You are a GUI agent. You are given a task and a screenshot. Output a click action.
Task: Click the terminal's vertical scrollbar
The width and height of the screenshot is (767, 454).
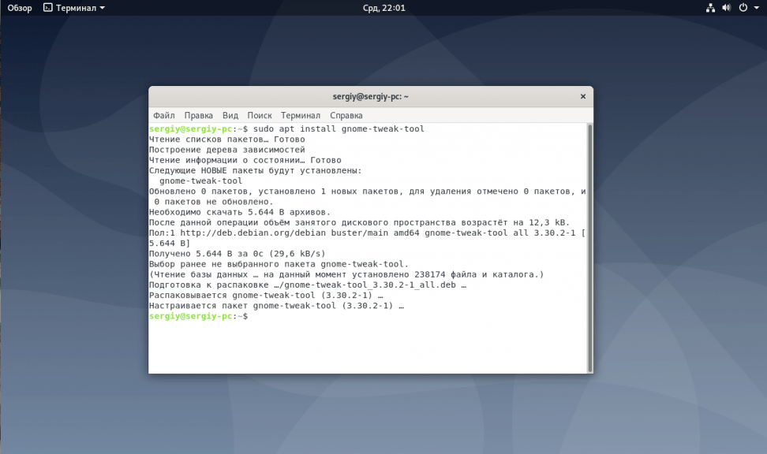[589, 236]
